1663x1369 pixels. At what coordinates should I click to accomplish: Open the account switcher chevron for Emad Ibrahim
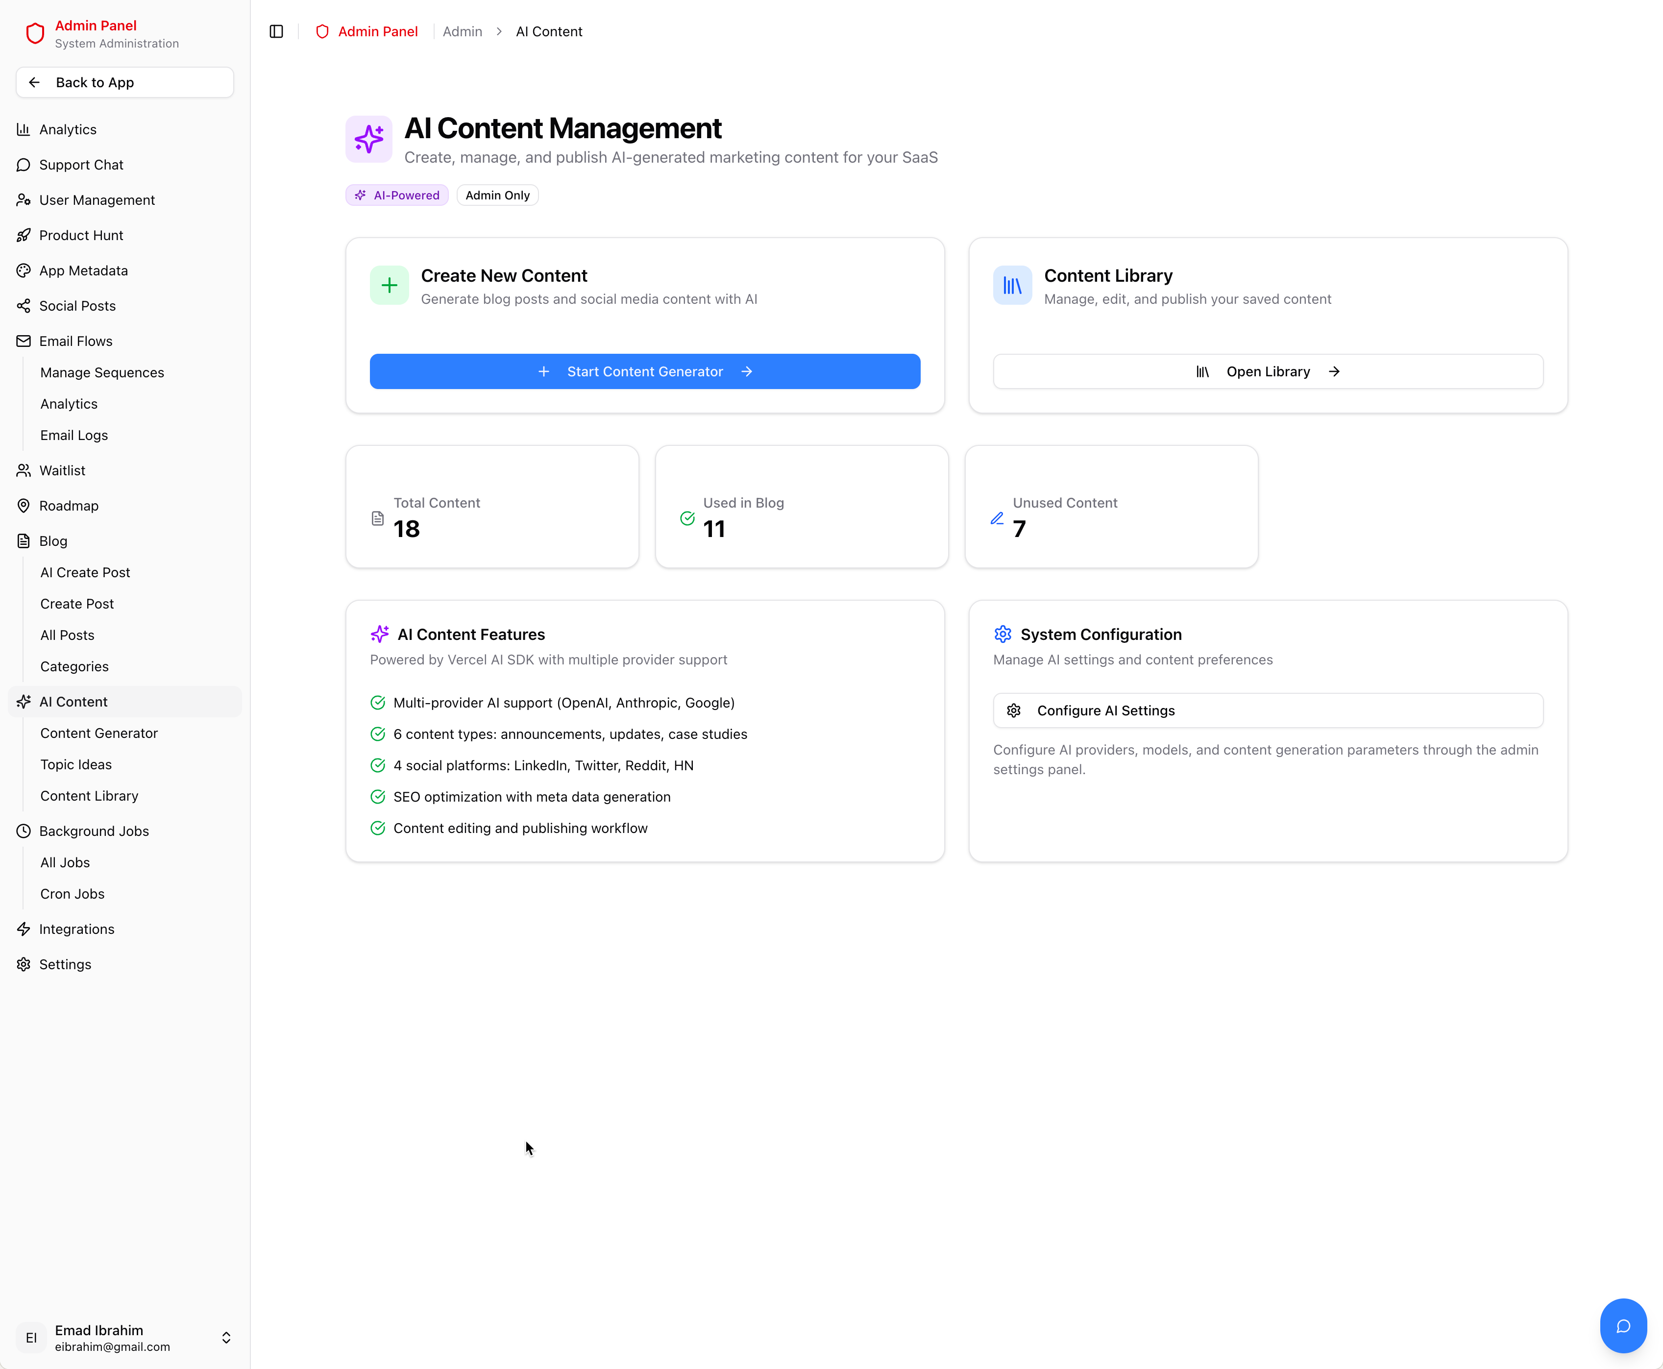point(225,1338)
